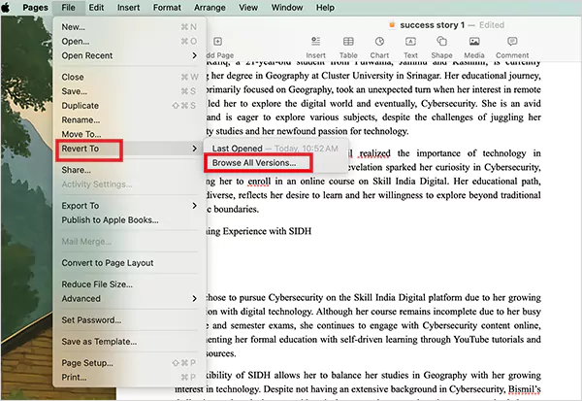Click the underlined word 'Bismil's' in document
Viewport: 582px width, 401px height.
tap(525, 389)
